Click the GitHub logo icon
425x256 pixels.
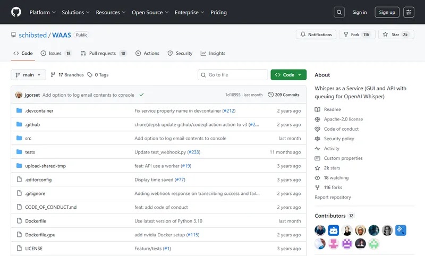coord(16,12)
